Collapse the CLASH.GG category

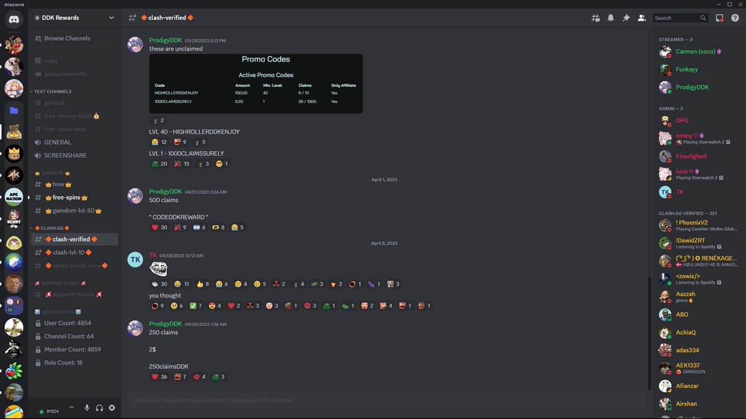pos(52,228)
